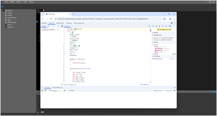Select Card.js in the project tree
The width and height of the screenshot is (217, 116).
[x=9, y=15]
